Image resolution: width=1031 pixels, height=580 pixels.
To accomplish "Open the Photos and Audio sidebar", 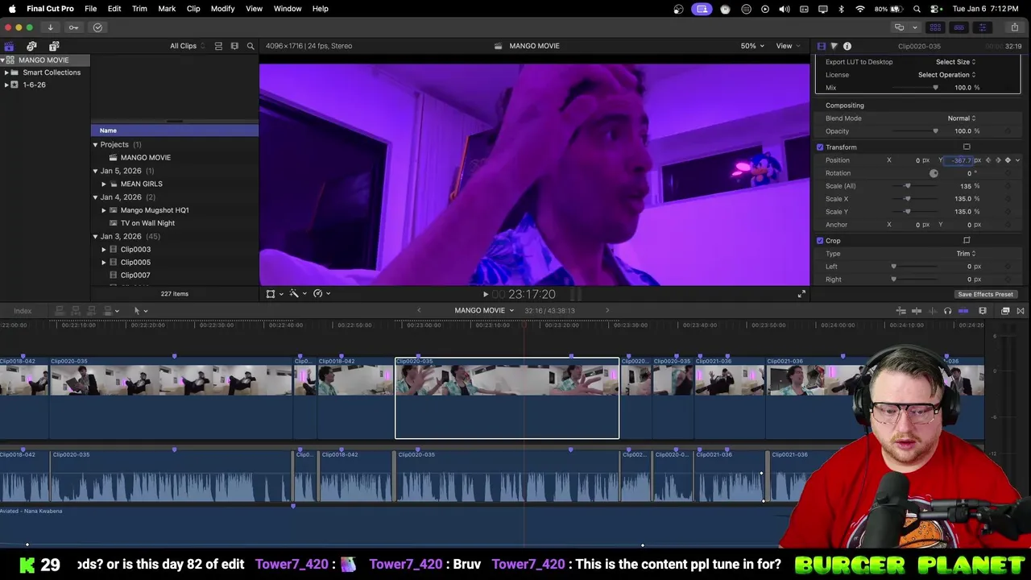I will coord(31,46).
